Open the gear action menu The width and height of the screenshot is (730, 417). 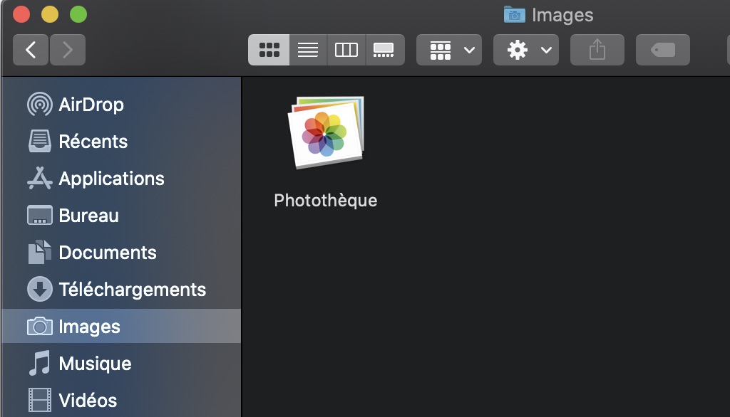point(526,50)
